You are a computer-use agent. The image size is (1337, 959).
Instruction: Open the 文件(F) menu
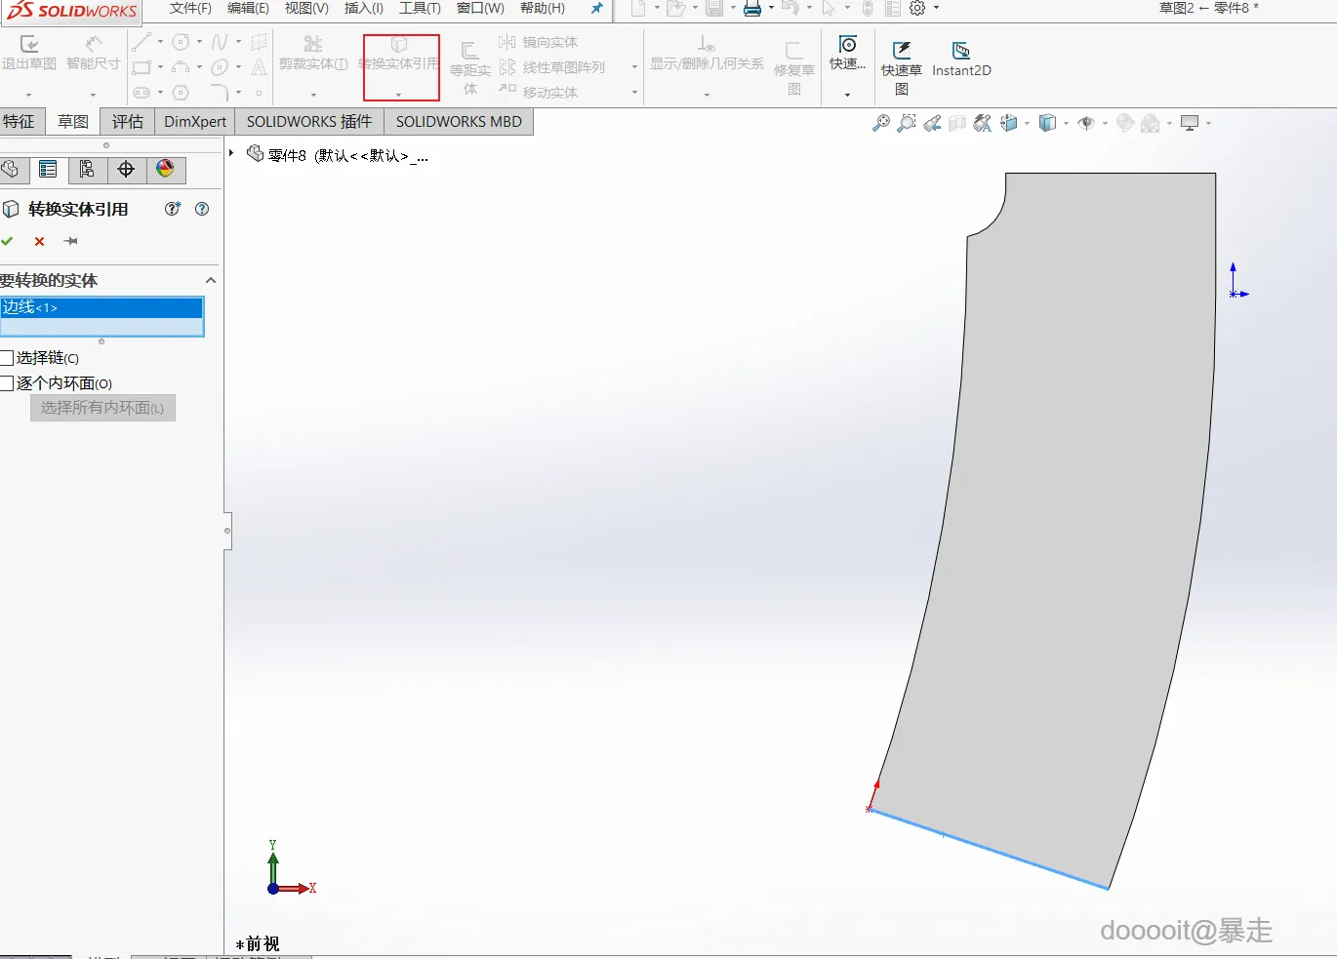(190, 8)
